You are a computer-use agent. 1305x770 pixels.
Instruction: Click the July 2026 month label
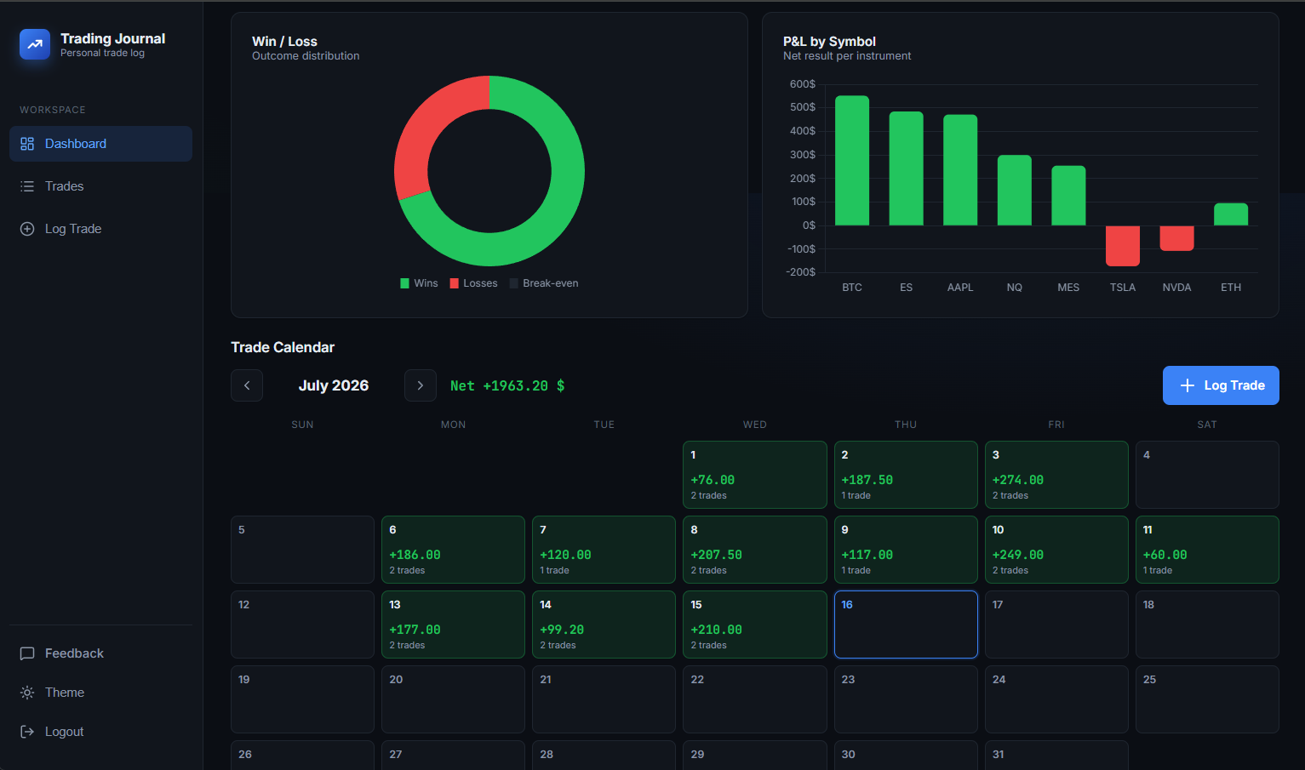(x=334, y=385)
